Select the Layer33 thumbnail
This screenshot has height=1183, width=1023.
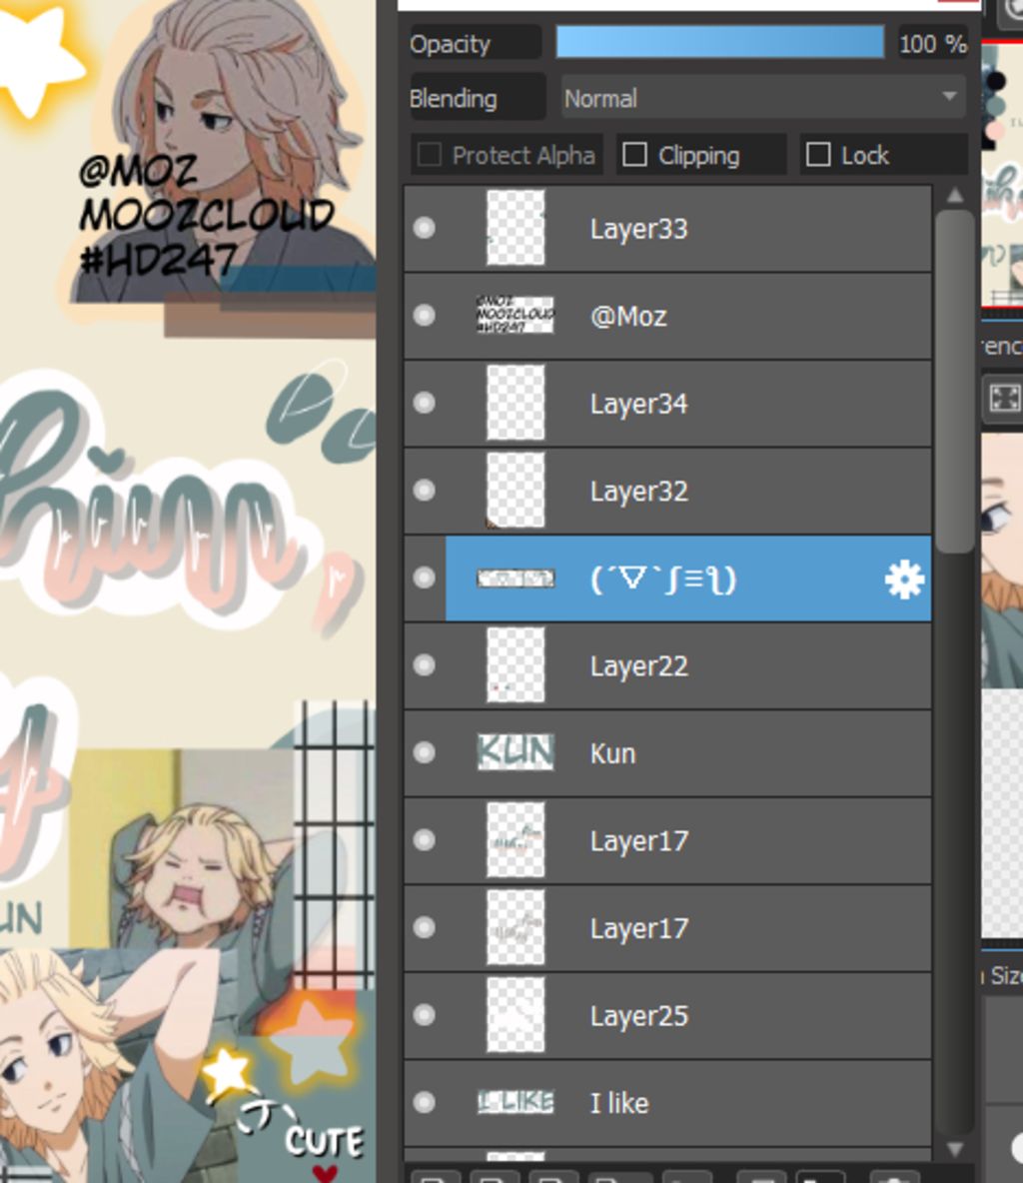click(x=515, y=228)
